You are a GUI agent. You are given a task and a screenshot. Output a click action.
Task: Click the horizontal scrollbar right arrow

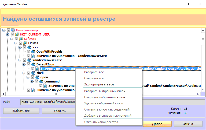pyautogui.click(x=198, y=94)
